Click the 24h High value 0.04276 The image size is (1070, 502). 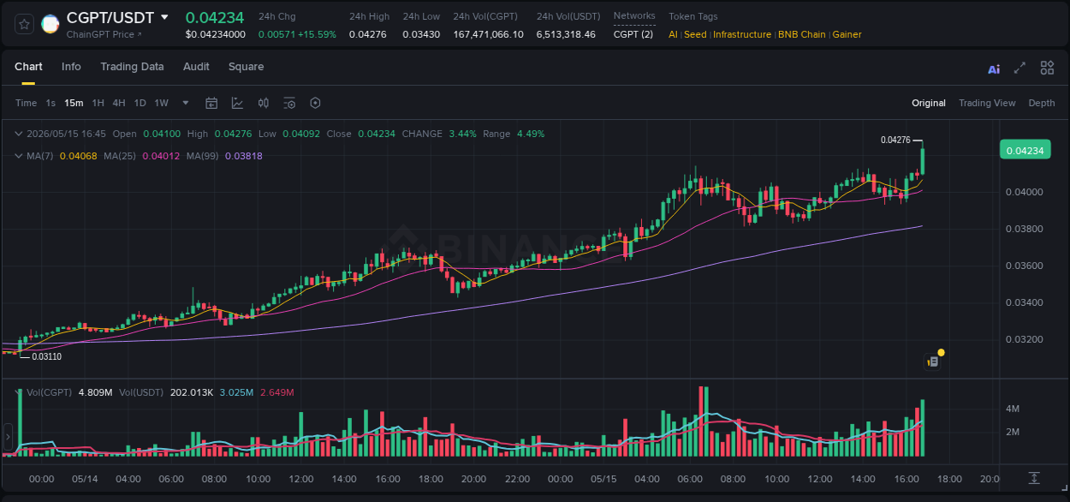(368, 34)
